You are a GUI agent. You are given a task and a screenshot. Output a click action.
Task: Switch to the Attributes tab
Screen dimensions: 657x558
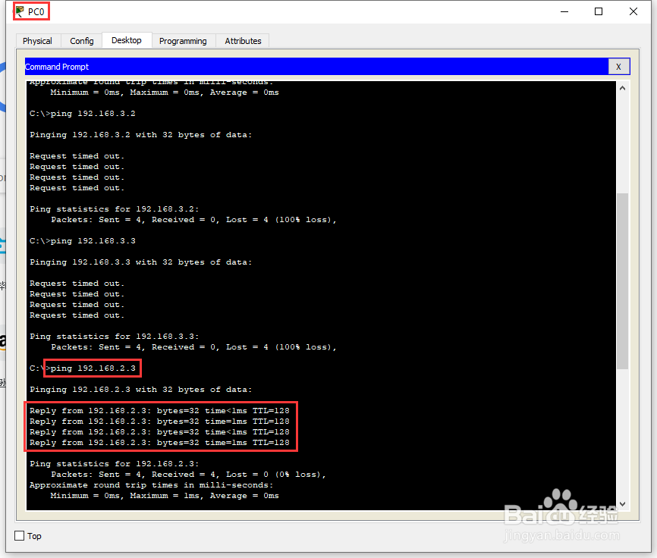pos(243,41)
